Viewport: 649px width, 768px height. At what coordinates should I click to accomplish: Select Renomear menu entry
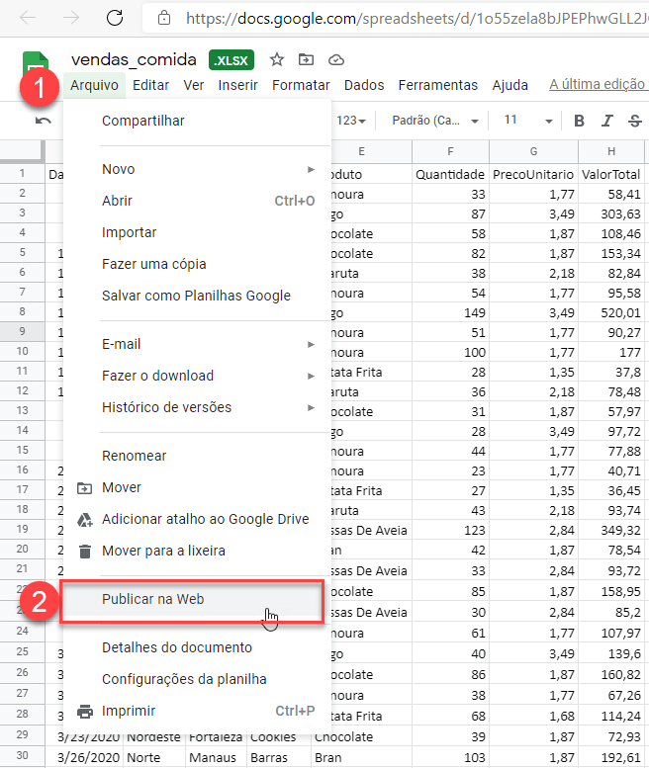tap(198, 456)
